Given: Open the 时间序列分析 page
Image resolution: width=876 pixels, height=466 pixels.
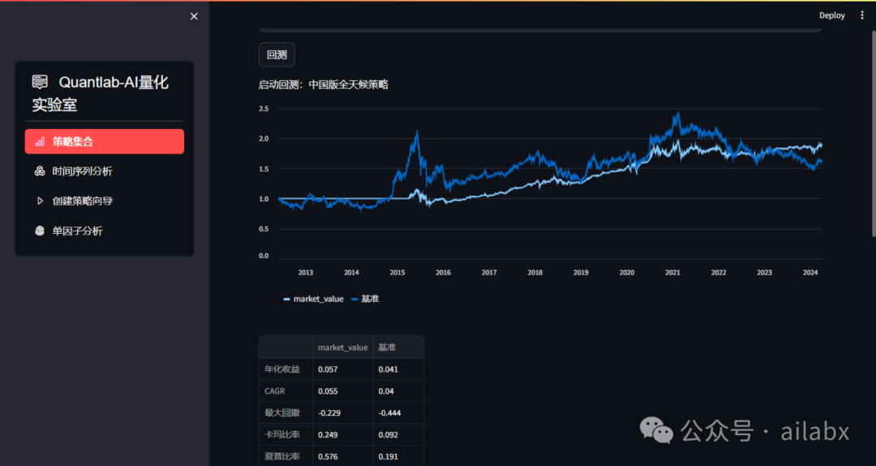Looking at the screenshot, I should (105, 171).
